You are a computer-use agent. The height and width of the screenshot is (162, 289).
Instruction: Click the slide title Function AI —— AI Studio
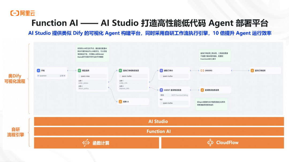coord(150,23)
